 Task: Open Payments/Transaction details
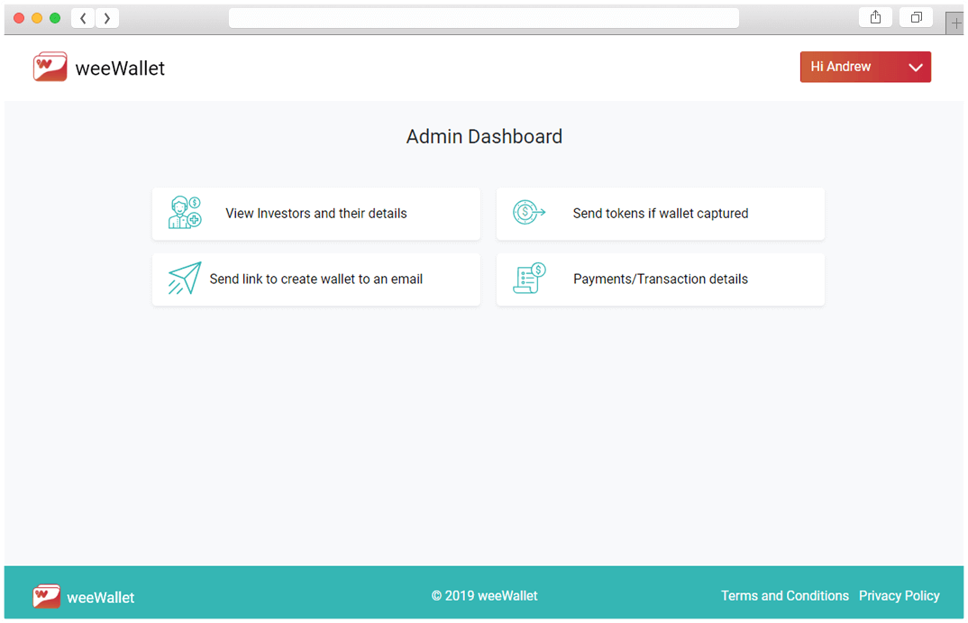661,279
